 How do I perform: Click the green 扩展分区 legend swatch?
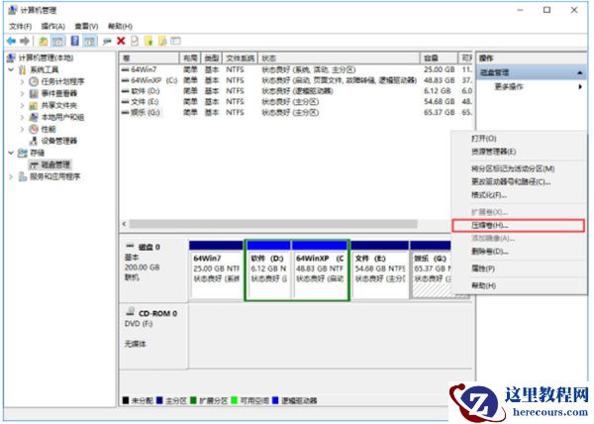(193, 400)
